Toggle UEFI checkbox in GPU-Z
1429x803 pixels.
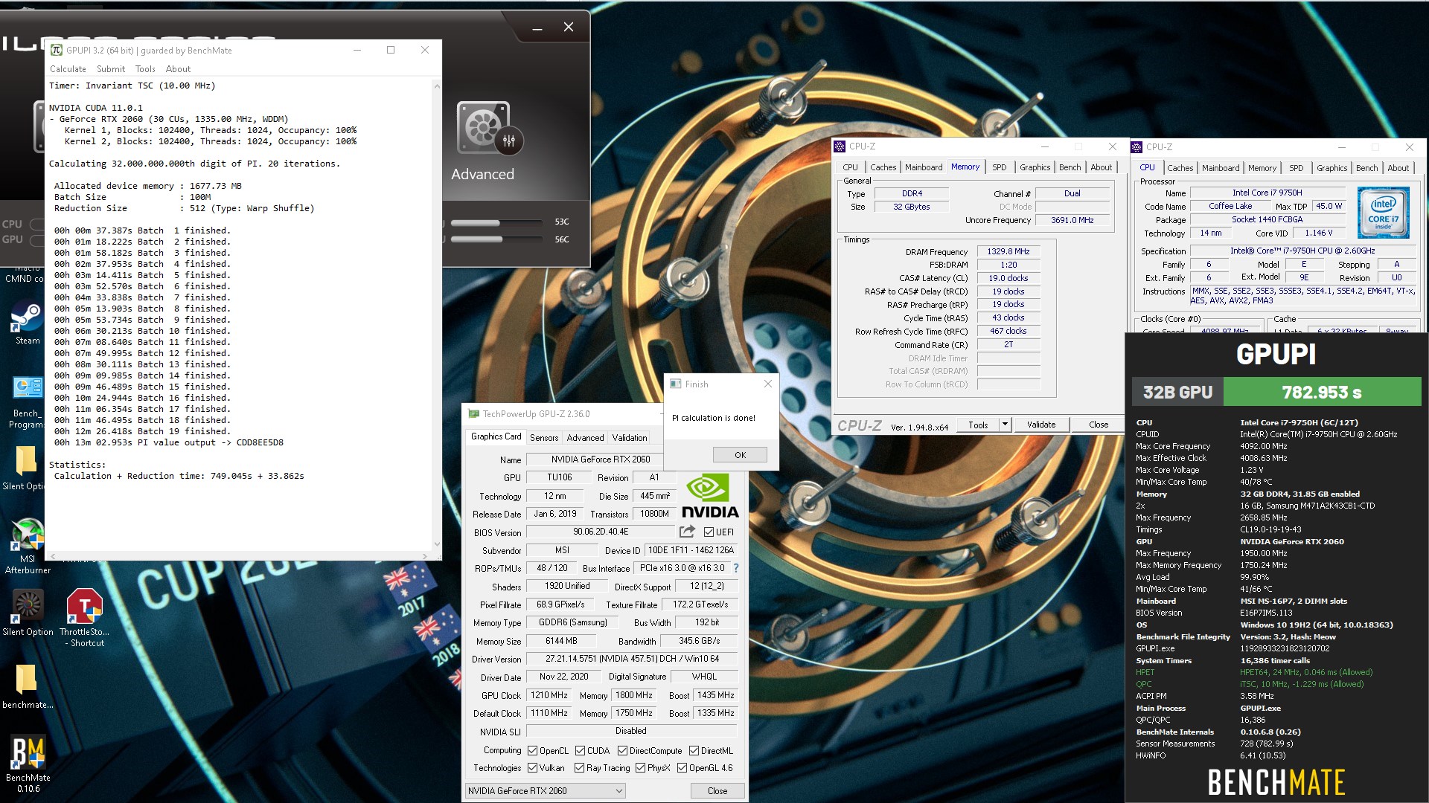pyautogui.click(x=709, y=532)
